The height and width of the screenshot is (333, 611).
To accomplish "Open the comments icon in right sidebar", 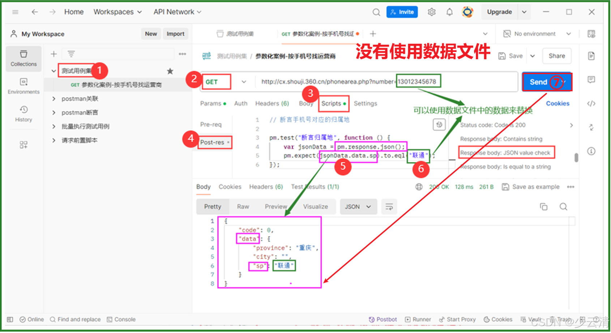I will [591, 80].
